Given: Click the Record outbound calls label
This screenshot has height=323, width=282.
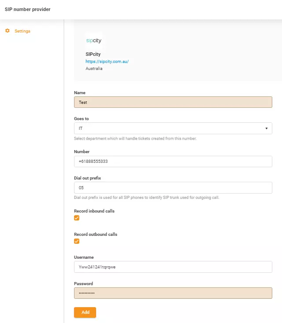Looking at the screenshot, I should pyautogui.click(x=95, y=235).
